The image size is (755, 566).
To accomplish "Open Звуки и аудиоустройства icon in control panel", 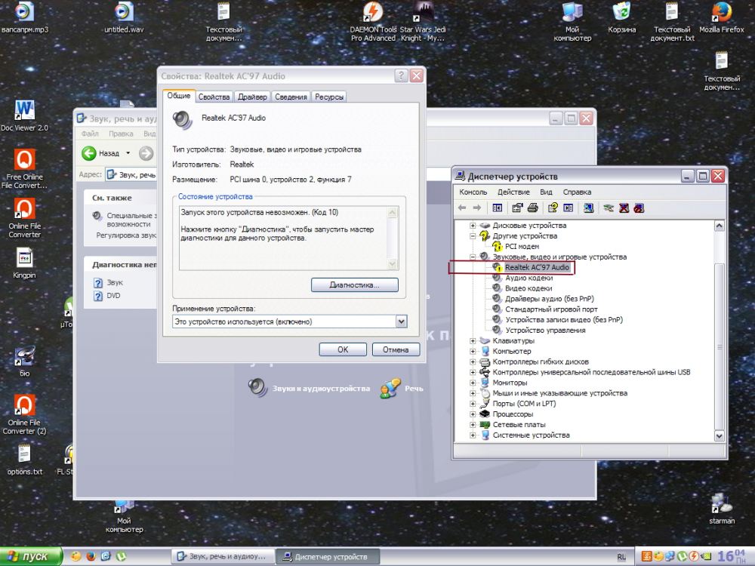I will 309,388.
